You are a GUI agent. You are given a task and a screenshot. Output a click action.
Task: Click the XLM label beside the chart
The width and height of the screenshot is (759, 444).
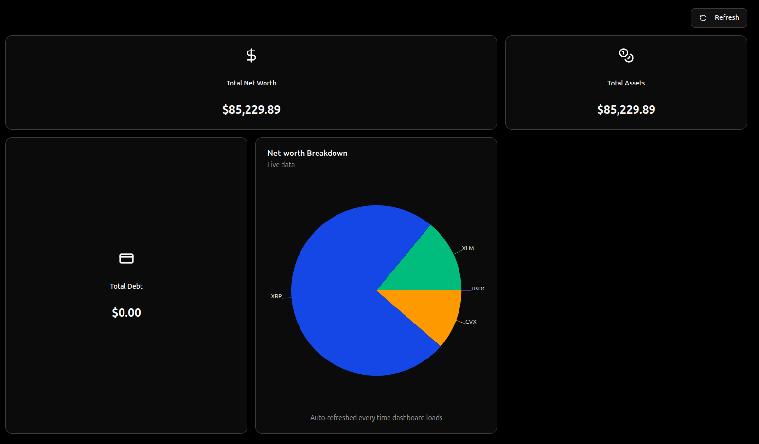pos(468,248)
